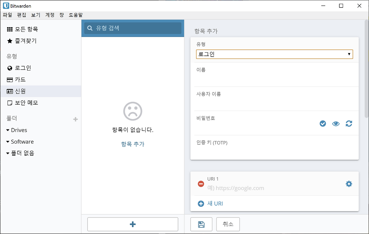Click the blue plus icon beside 새 URI

201,204
